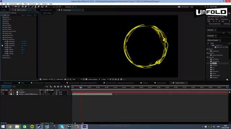
Task: Expand the Fractal Field property group
Action: point(3,33)
